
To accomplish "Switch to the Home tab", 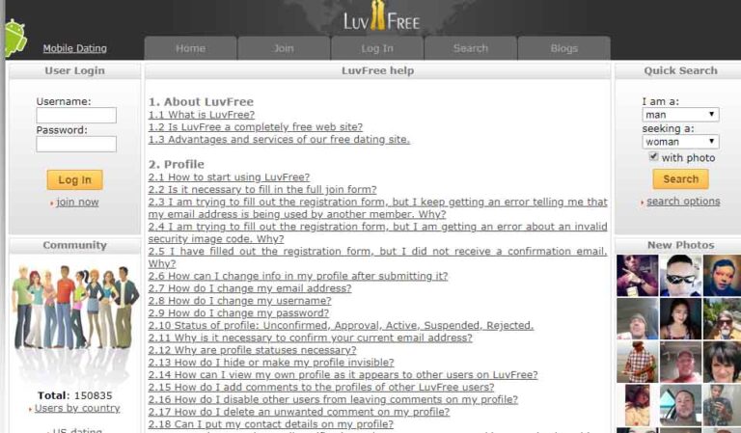I will (x=190, y=48).
